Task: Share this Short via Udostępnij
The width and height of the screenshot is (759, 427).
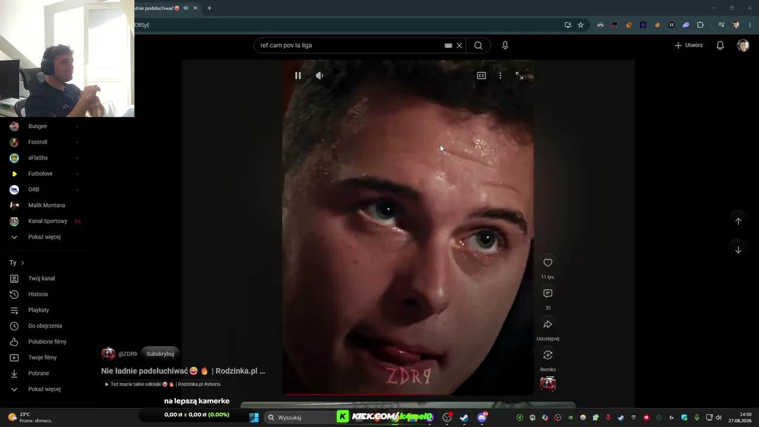Action: tap(548, 324)
